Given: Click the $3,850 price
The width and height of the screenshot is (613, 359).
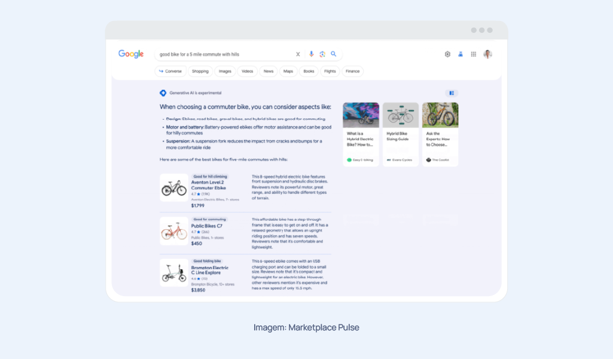Looking at the screenshot, I should 198,290.
